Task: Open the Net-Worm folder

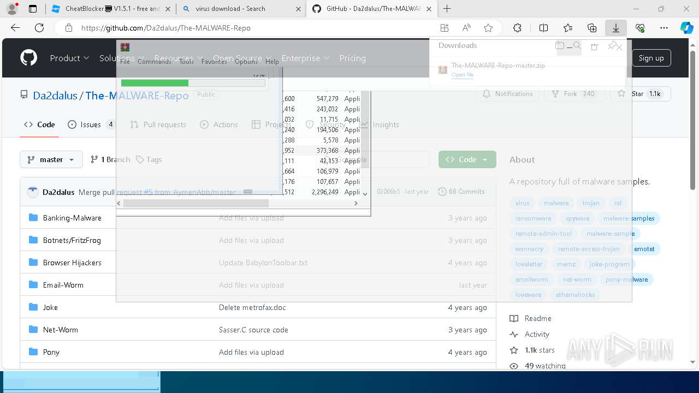Action: tap(61, 330)
